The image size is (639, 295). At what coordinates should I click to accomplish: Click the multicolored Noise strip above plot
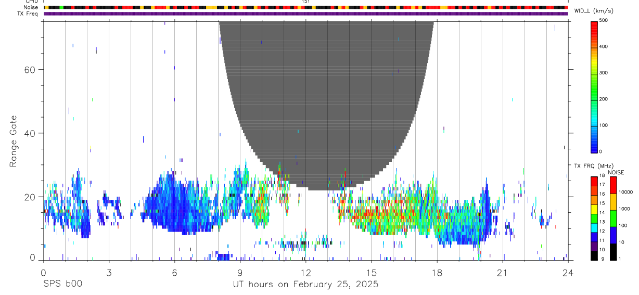pos(306,7)
